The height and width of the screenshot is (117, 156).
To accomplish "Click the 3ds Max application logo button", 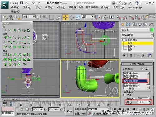I will click(x=4, y=5).
